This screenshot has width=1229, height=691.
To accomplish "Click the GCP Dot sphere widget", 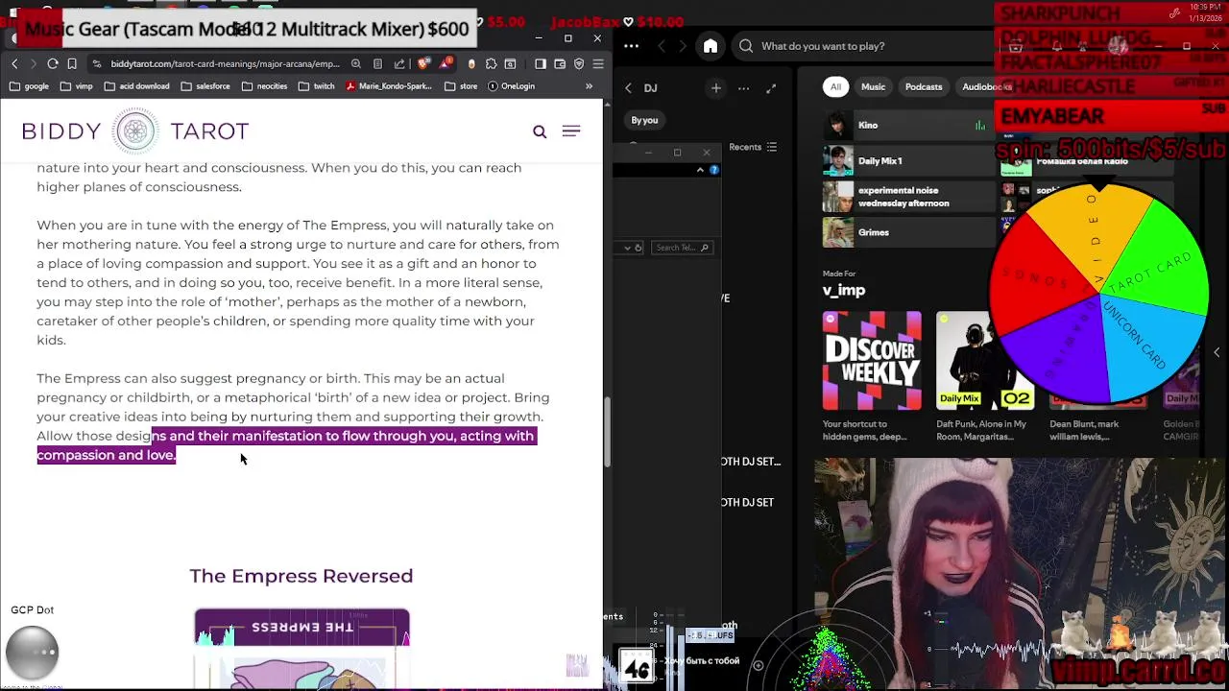I will coord(32,653).
